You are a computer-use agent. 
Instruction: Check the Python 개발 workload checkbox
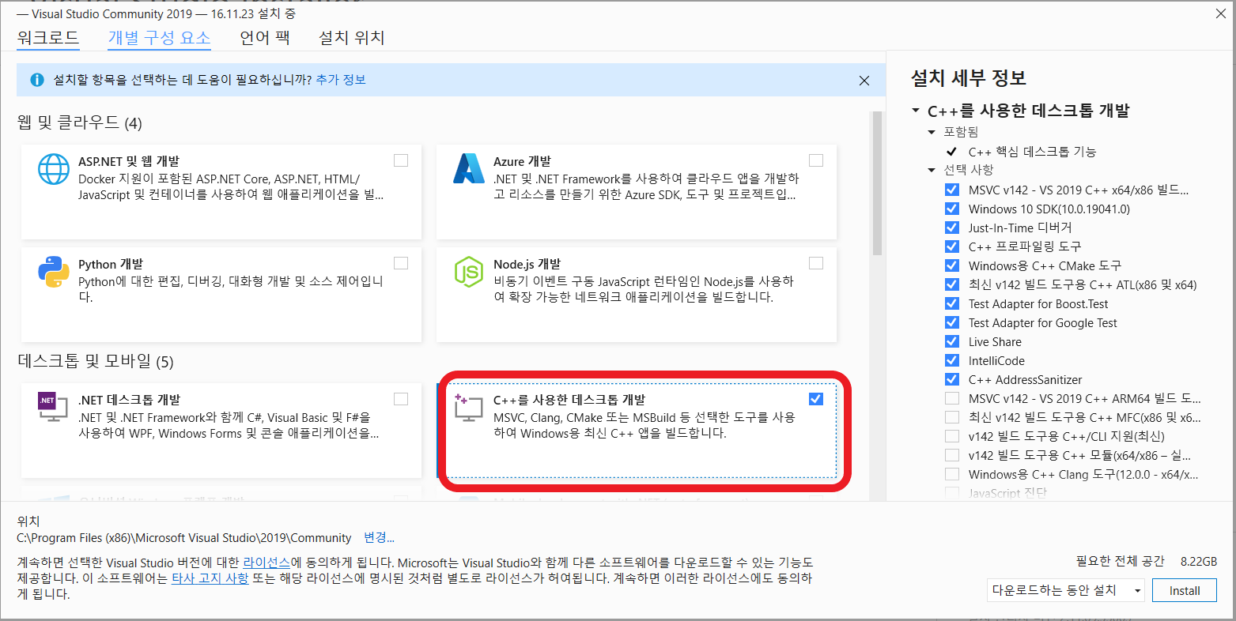(x=401, y=263)
